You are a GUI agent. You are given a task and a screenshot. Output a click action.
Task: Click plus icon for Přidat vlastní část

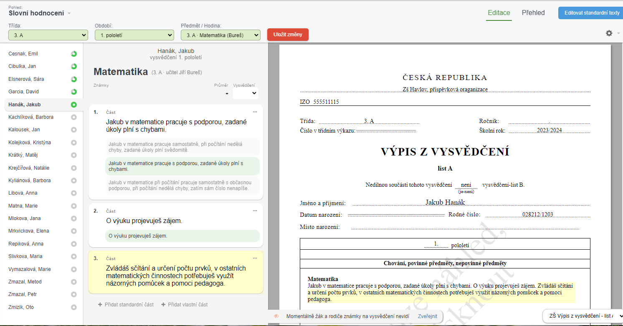click(163, 305)
